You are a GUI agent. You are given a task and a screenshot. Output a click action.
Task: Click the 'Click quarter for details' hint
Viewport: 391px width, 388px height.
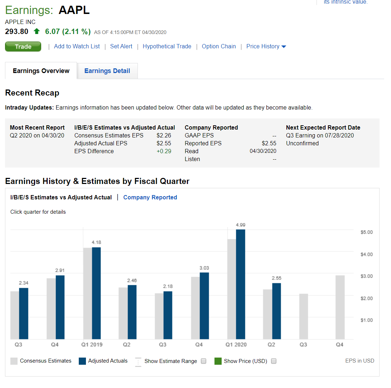tap(38, 212)
